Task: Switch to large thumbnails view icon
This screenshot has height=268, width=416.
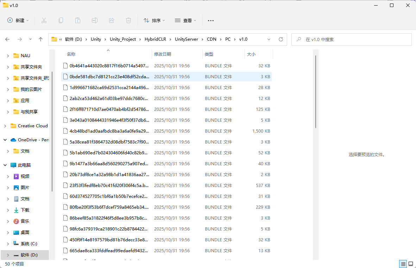Action: click(411, 264)
